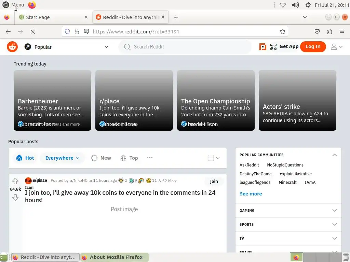350x262 pixels.
Task: Sort posts by New
Action: tap(101, 158)
